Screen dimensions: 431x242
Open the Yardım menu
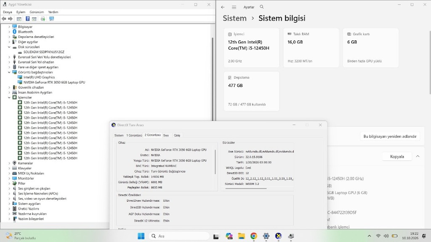tap(53, 12)
